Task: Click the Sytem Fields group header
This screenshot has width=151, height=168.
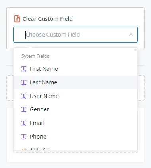Action: (x=35, y=56)
